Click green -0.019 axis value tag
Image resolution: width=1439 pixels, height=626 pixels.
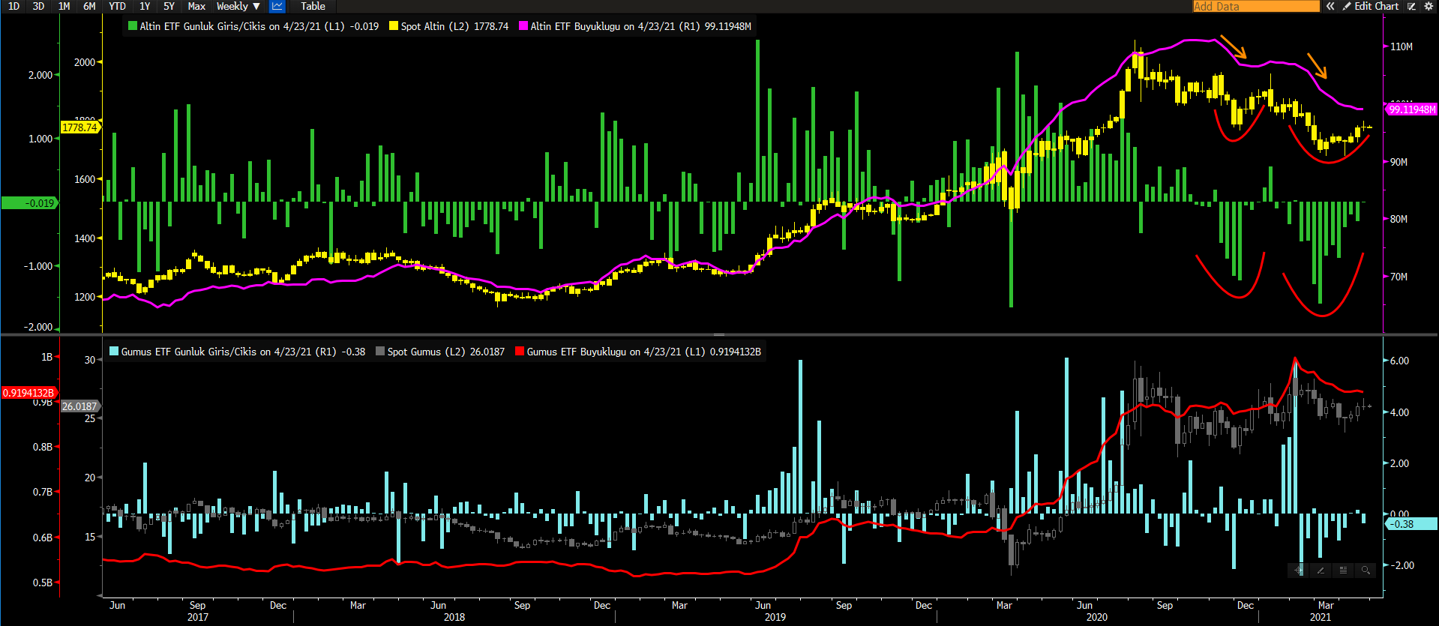(x=29, y=203)
